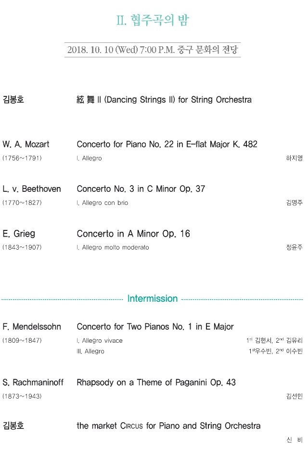Click the Dancing Strings II piece title
The image size is (308, 455).
[164, 100]
